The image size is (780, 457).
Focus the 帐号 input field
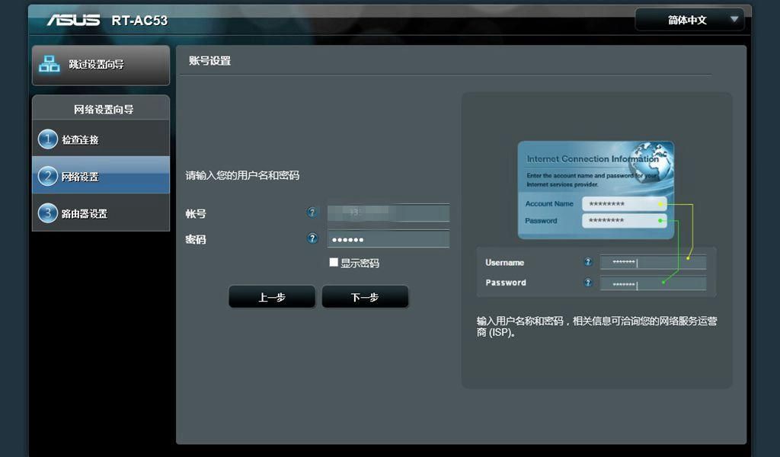(388, 213)
